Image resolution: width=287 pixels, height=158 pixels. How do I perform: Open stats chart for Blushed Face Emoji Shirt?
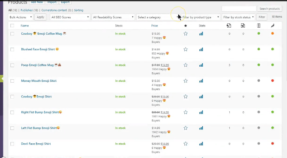click(201, 49)
